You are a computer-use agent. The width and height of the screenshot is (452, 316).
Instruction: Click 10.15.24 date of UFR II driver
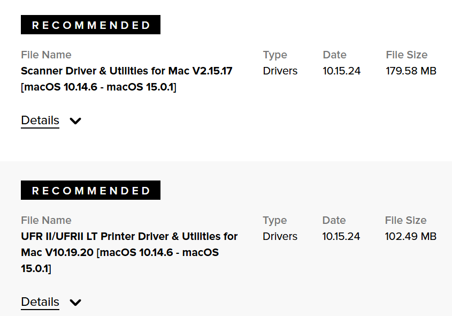click(x=341, y=236)
